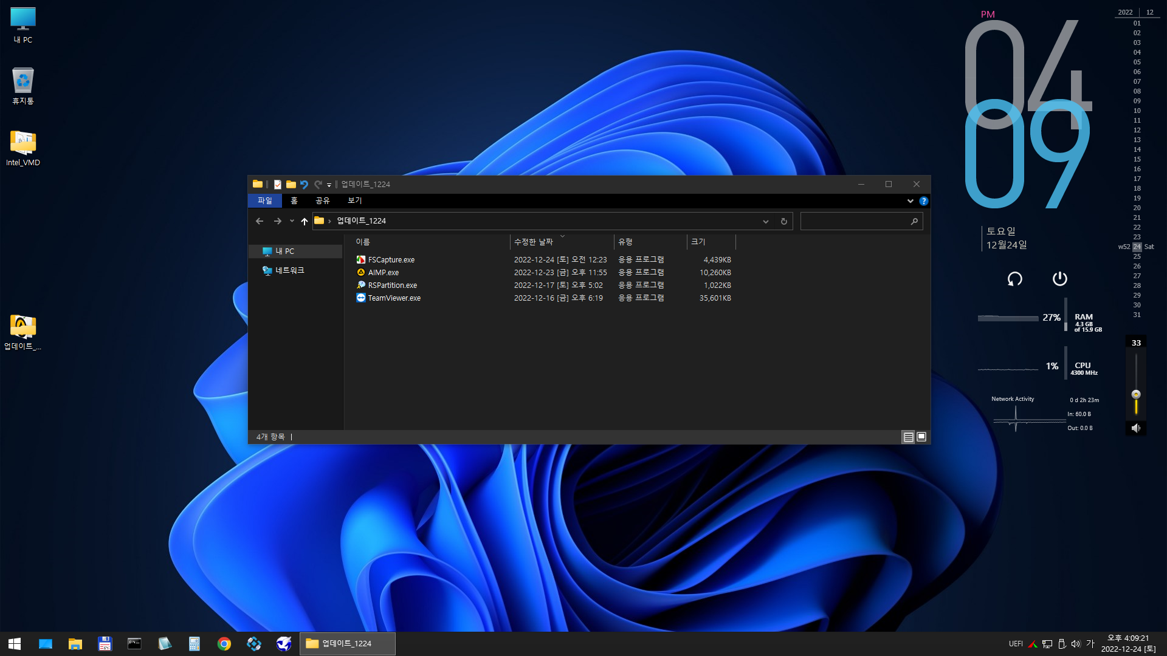
Task: Select 네트워크 in navigation pane
Action: [x=296, y=270]
